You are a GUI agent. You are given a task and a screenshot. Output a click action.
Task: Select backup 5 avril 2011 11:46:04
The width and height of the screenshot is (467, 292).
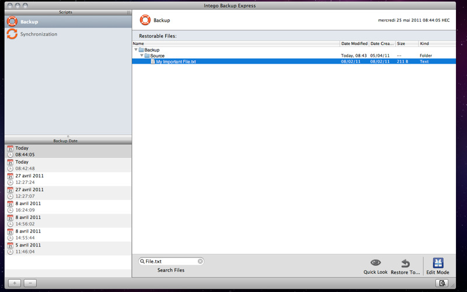[x=68, y=248]
